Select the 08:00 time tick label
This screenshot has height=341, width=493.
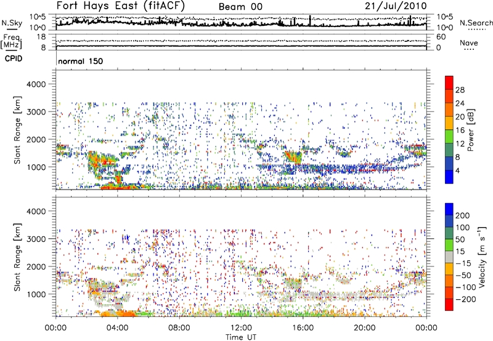click(179, 328)
